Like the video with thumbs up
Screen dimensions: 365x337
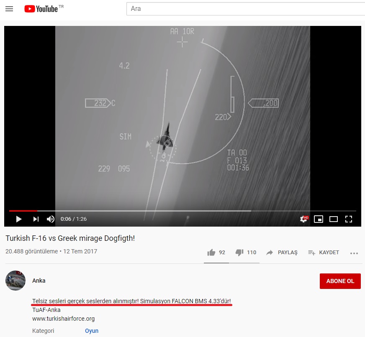tap(211, 253)
